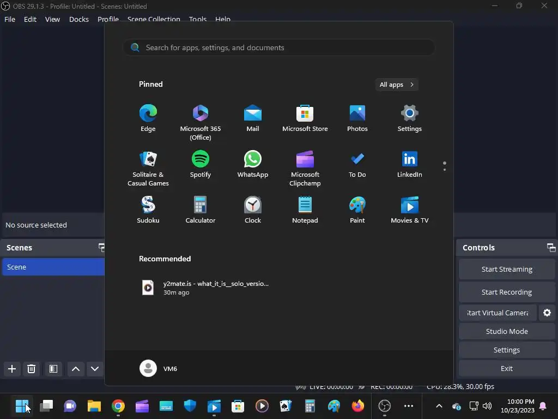Open the To Do app
The image size is (558, 419).
tap(357, 164)
